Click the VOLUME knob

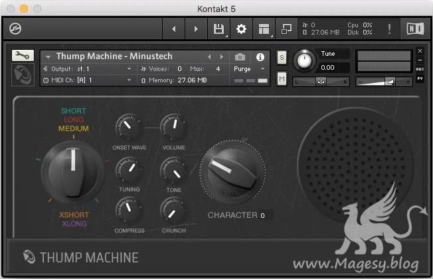173,126
